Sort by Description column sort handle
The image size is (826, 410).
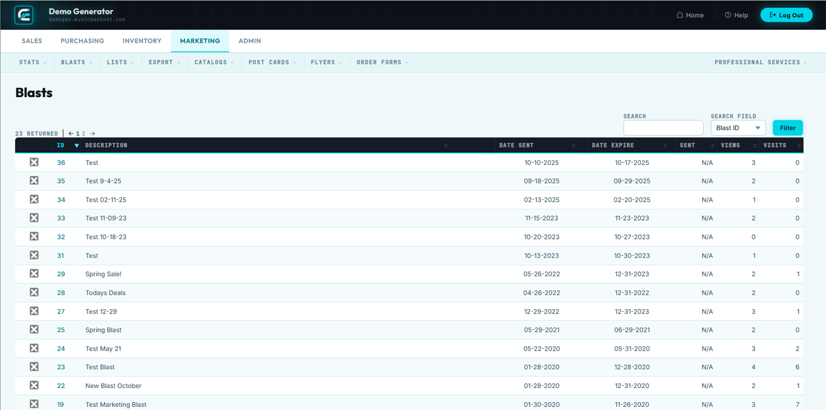pos(446,145)
